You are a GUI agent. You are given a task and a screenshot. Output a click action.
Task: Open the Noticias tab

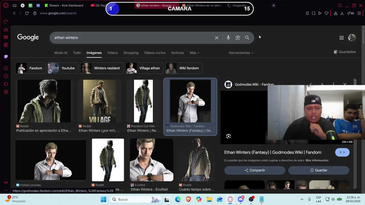pyautogui.click(x=178, y=53)
